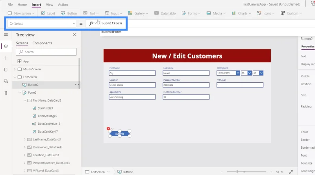Collapse the Form2 tree node
Viewport: 315px width, 175px height.
pos(20,93)
